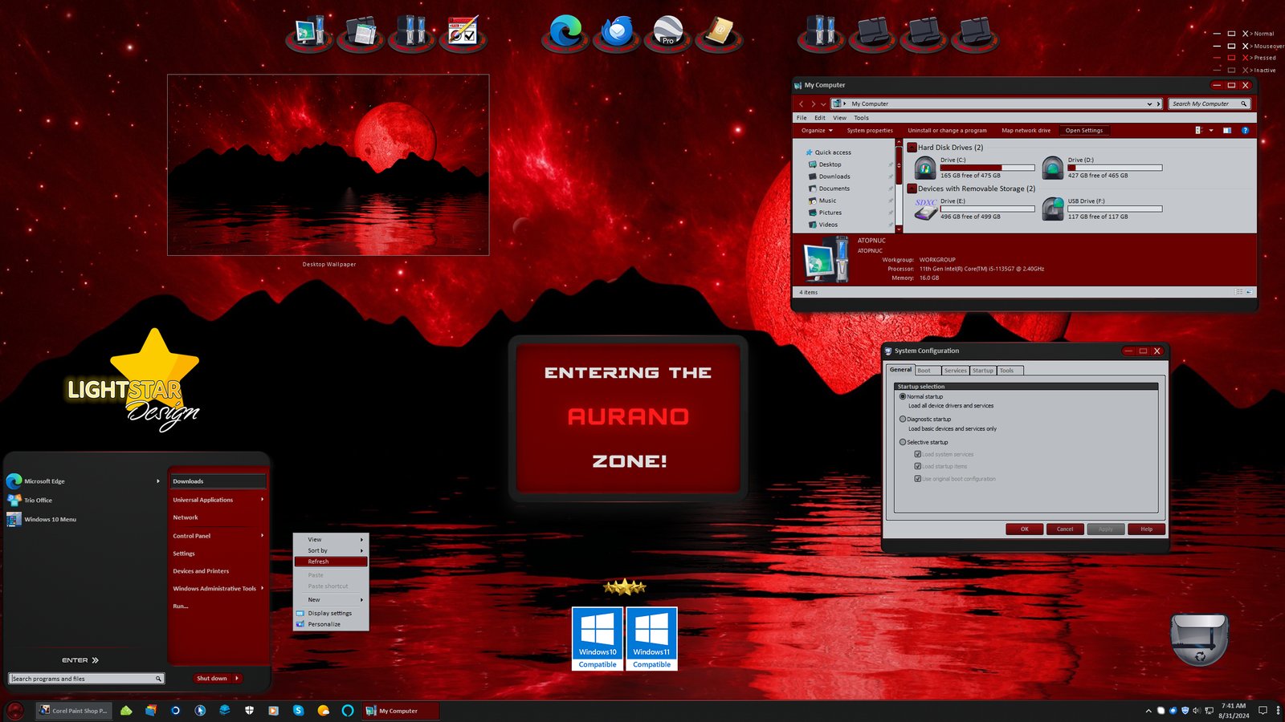Open the view options dropdown arrow
The width and height of the screenshot is (1285, 722).
click(x=1211, y=130)
